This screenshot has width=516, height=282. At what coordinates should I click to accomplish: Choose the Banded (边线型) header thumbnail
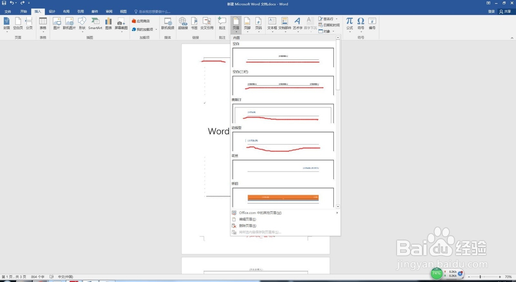pyautogui.click(x=283, y=142)
